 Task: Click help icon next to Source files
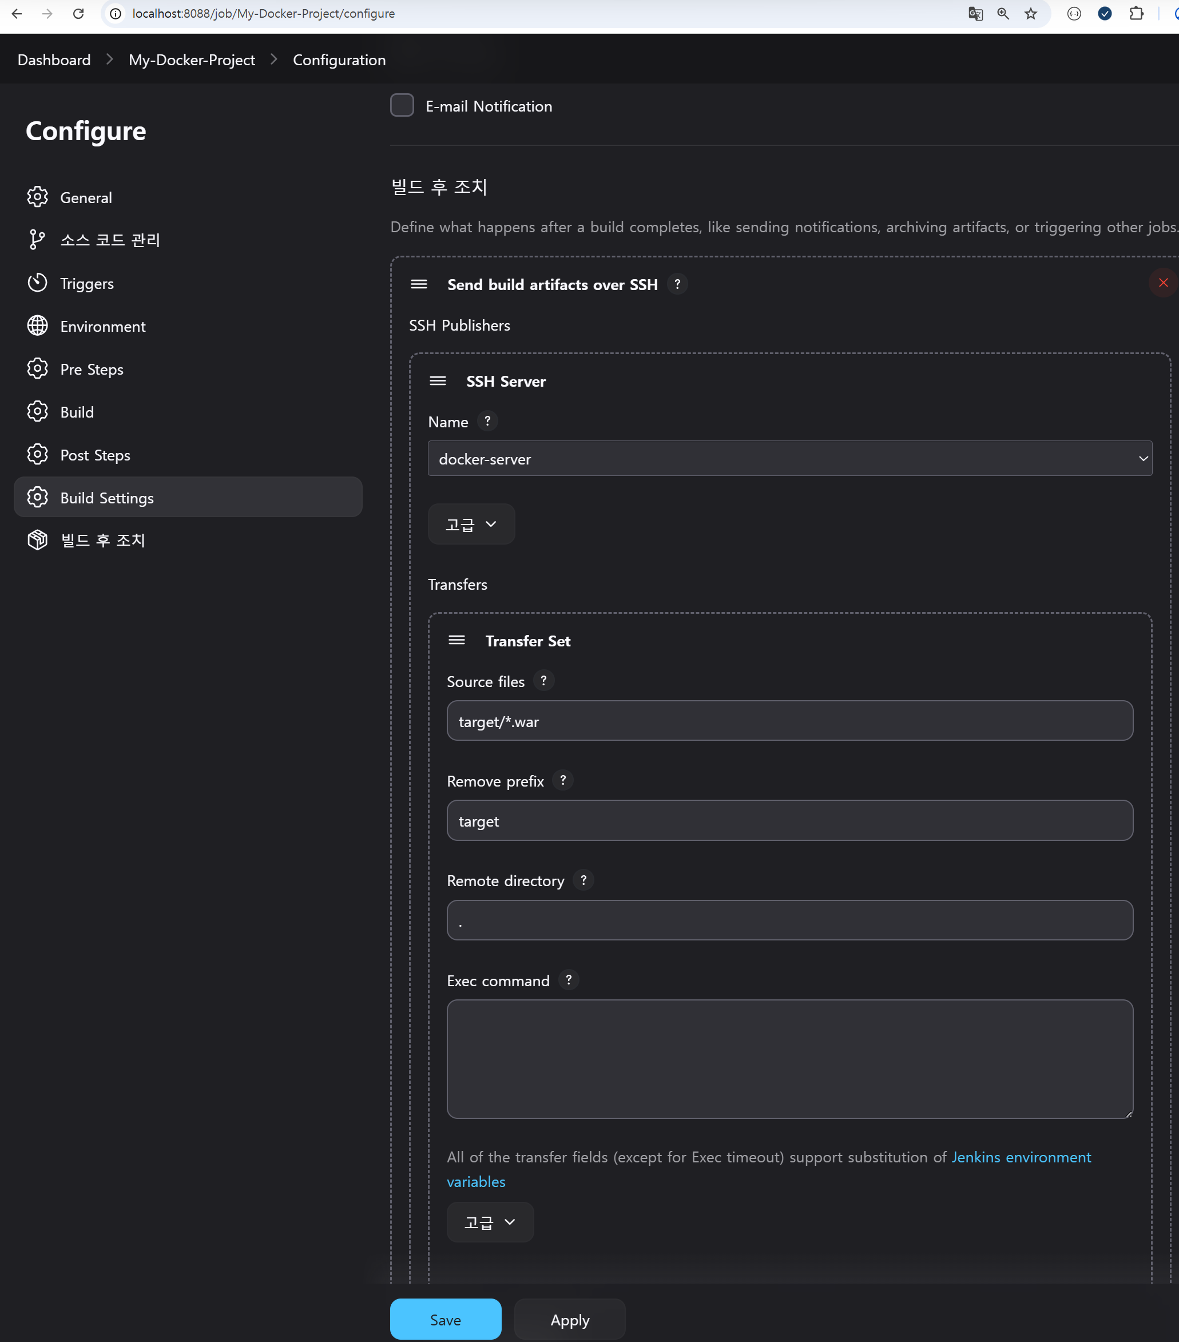click(x=543, y=681)
